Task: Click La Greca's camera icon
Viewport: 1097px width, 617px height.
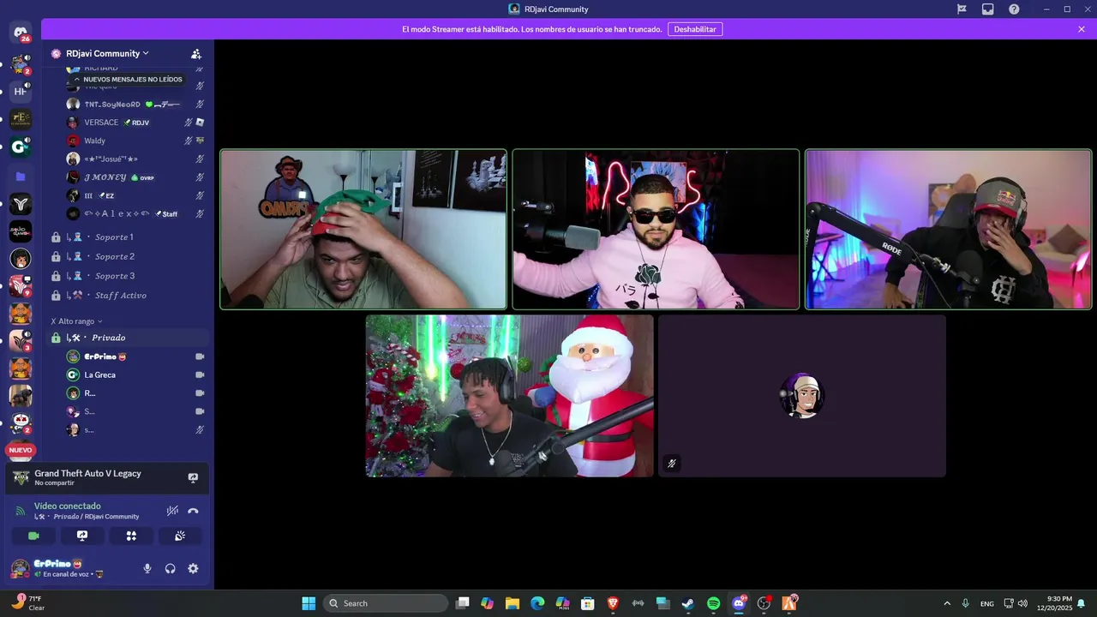Action: [x=200, y=374]
